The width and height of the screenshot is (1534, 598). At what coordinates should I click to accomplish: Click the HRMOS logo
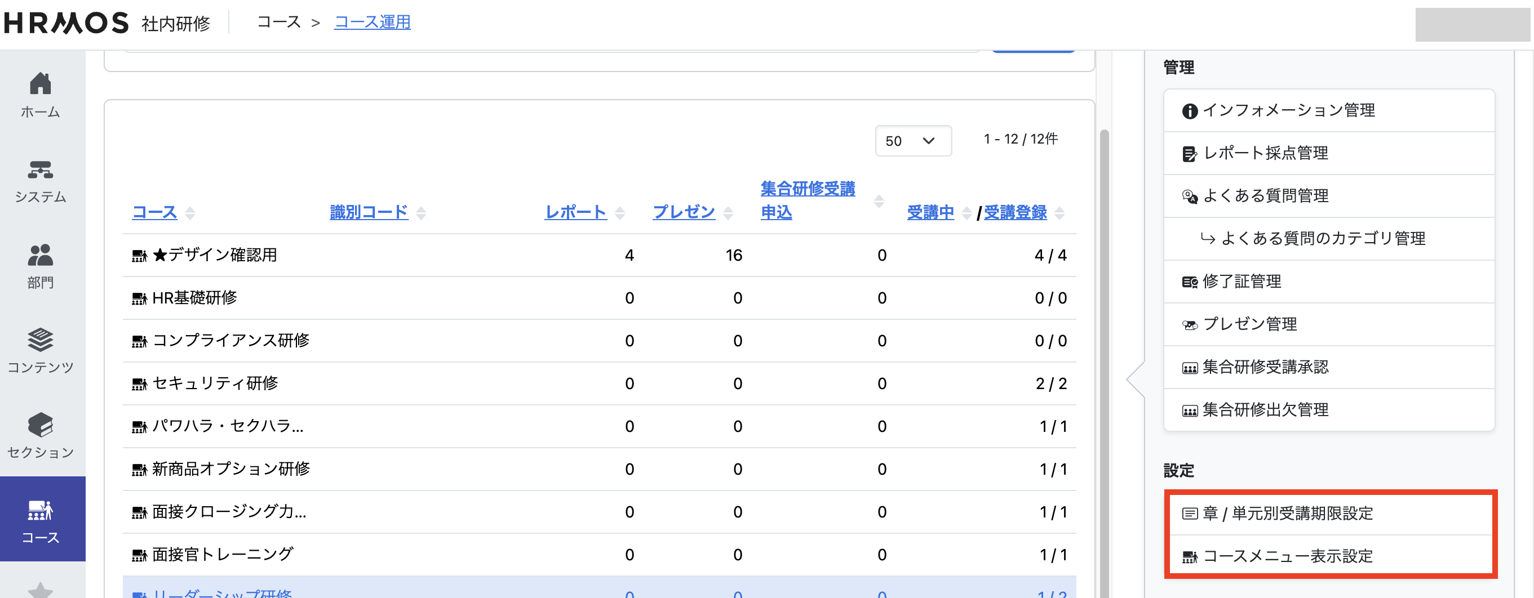tap(66, 23)
